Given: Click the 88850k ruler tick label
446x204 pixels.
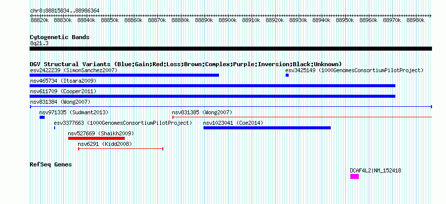Looking at the screenshot, I should click(x=110, y=20).
